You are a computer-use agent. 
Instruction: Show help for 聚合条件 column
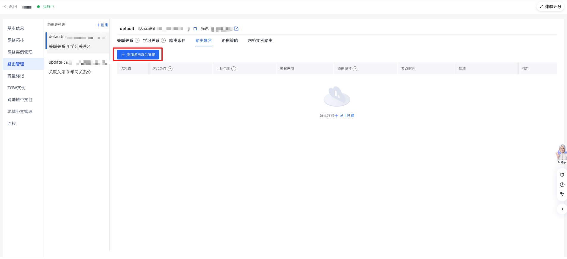coord(170,69)
